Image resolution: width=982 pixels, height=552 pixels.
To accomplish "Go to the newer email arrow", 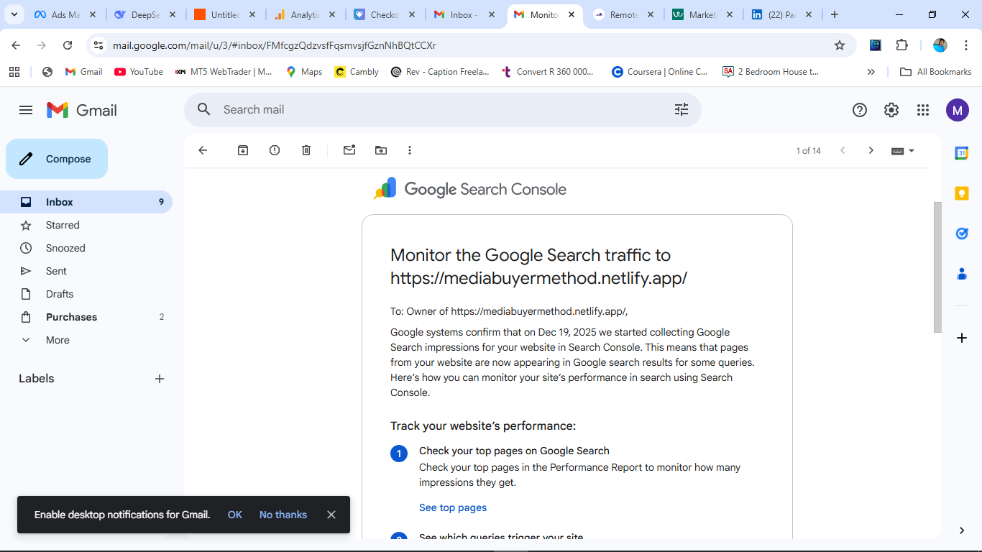I will coord(843,150).
